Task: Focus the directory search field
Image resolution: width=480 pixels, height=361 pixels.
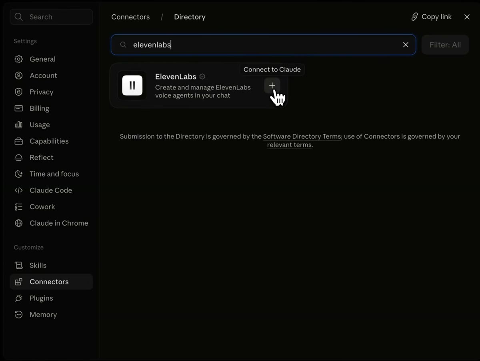Action: pos(263,45)
